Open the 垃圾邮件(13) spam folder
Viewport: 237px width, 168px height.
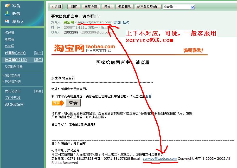tap(16, 60)
